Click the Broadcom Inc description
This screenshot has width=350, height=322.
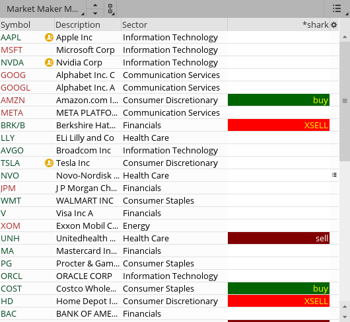pyautogui.click(x=83, y=151)
